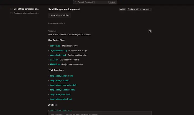Copy the response with the copy icon

click(x=150, y=31)
